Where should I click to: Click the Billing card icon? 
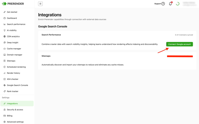5,116
